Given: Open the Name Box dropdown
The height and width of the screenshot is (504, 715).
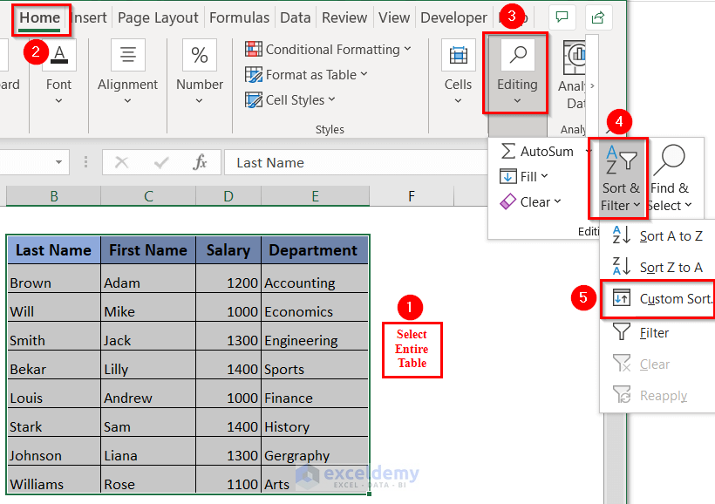Looking at the screenshot, I should coord(59,162).
